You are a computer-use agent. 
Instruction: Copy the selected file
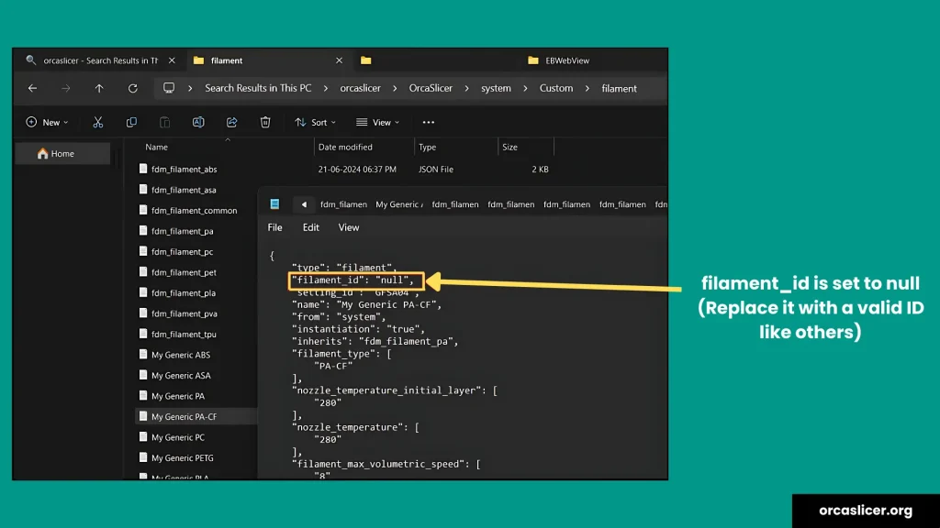click(131, 122)
